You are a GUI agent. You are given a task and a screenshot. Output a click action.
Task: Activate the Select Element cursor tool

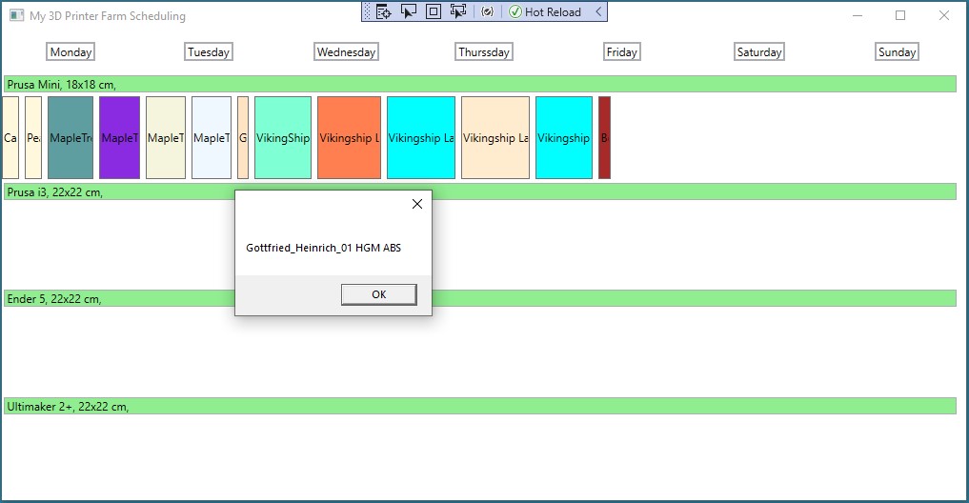click(x=409, y=11)
